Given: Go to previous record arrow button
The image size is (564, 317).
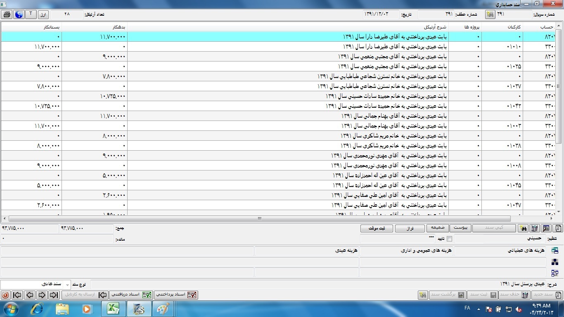Looking at the screenshot, I should pyautogui.click(x=29, y=295).
